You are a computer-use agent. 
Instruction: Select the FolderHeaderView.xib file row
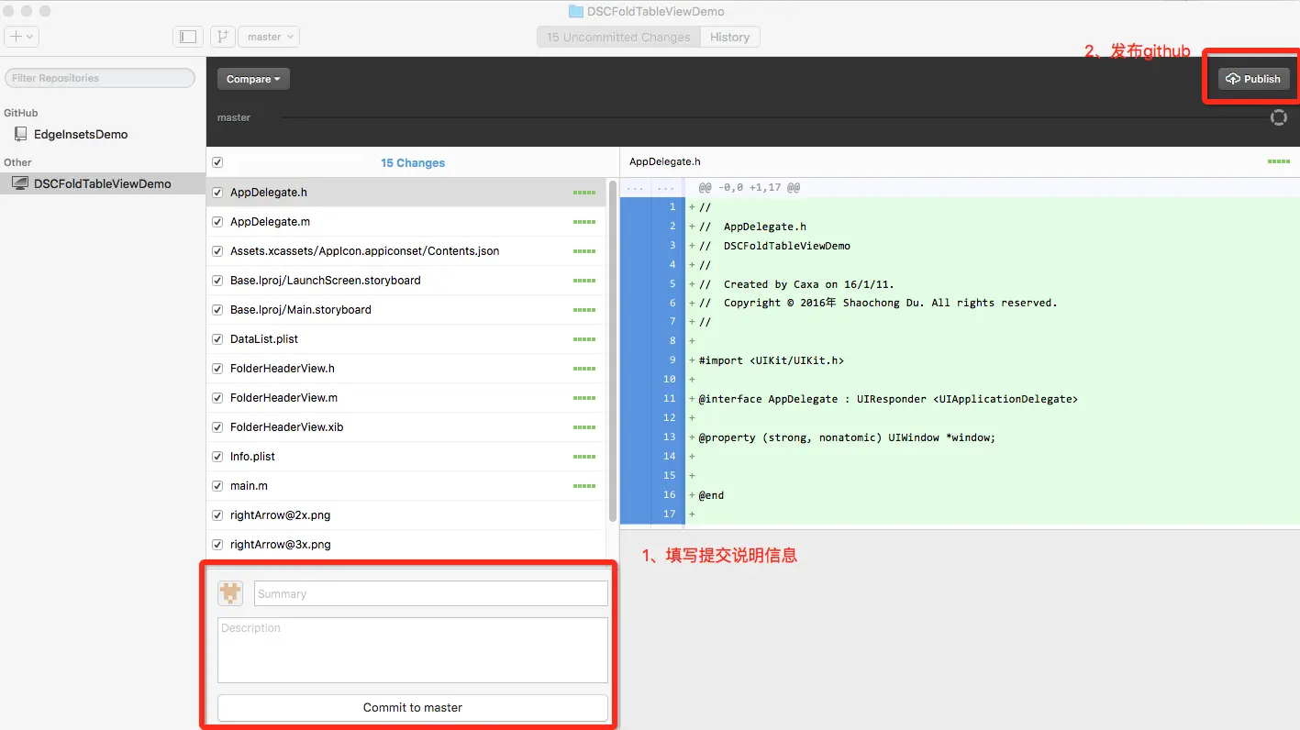pos(406,427)
